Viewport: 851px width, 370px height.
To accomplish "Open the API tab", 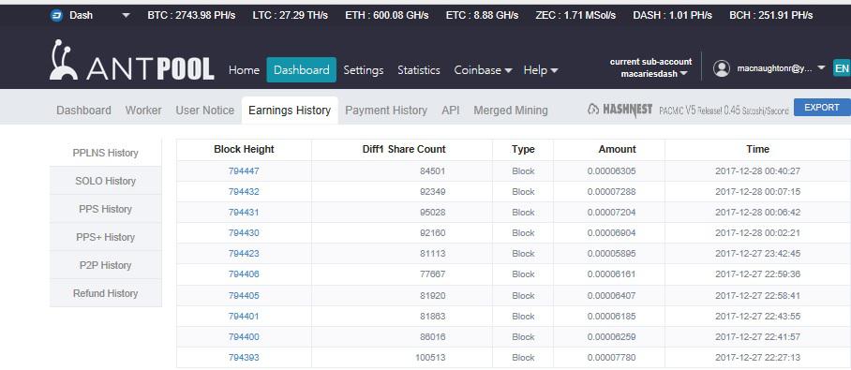I will [x=451, y=111].
